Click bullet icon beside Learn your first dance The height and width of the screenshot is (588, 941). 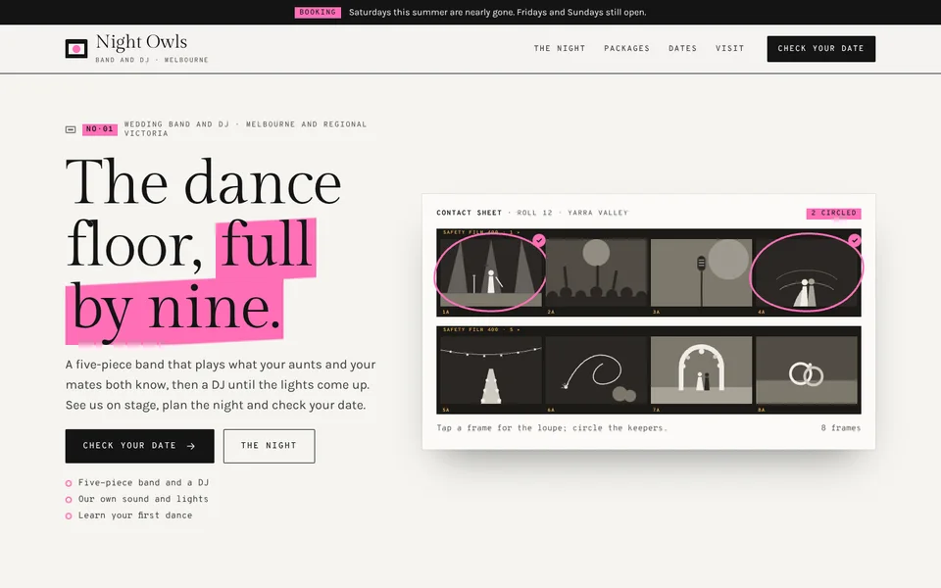(69, 516)
